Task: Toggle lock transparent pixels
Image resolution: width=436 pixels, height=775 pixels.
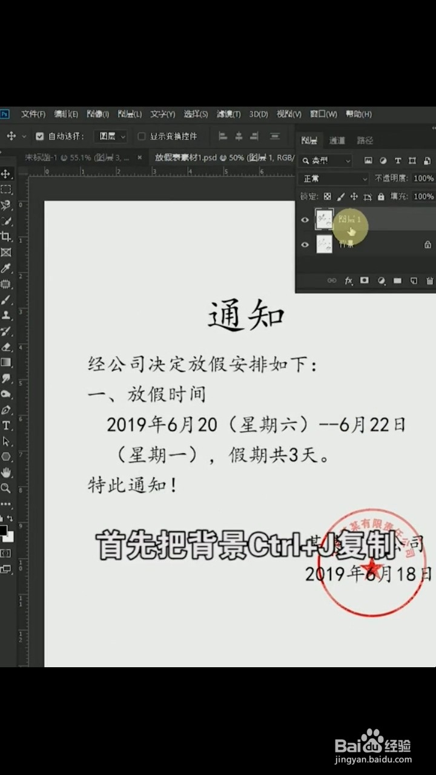Action: [x=327, y=197]
